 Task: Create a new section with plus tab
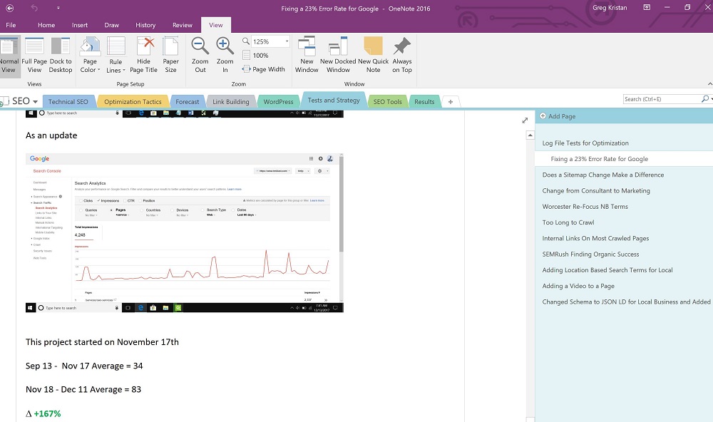click(450, 102)
